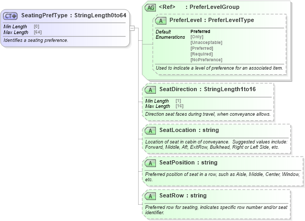Screen dimensions: 305x221
Task: Click the SeatLocation description of suggested values
Action: coord(216,145)
